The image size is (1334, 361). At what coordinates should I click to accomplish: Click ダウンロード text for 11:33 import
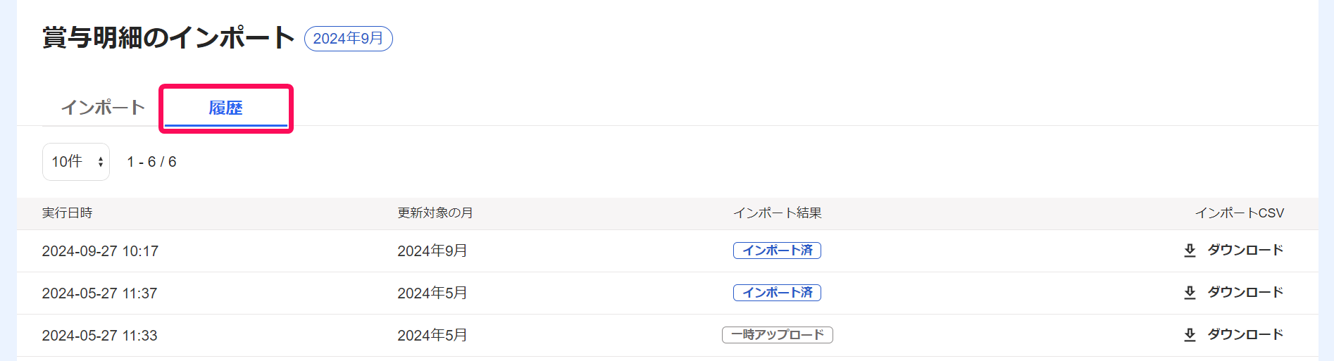1245,335
